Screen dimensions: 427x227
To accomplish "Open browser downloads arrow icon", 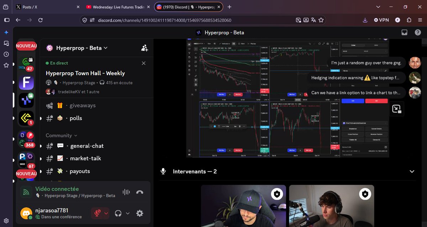I will (x=365, y=20).
